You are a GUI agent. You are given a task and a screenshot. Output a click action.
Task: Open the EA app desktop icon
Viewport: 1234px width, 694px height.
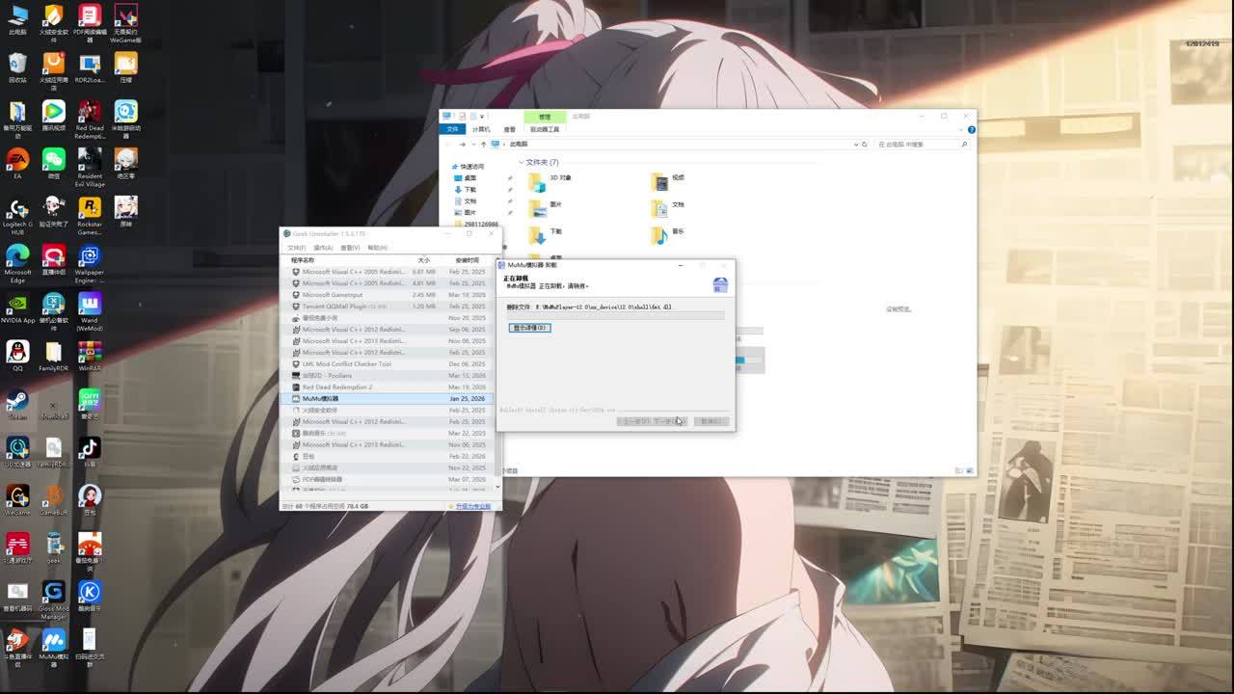click(x=17, y=160)
